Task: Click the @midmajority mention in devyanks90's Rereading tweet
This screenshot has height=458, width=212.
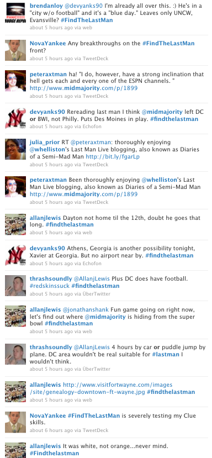Action: 162,112
